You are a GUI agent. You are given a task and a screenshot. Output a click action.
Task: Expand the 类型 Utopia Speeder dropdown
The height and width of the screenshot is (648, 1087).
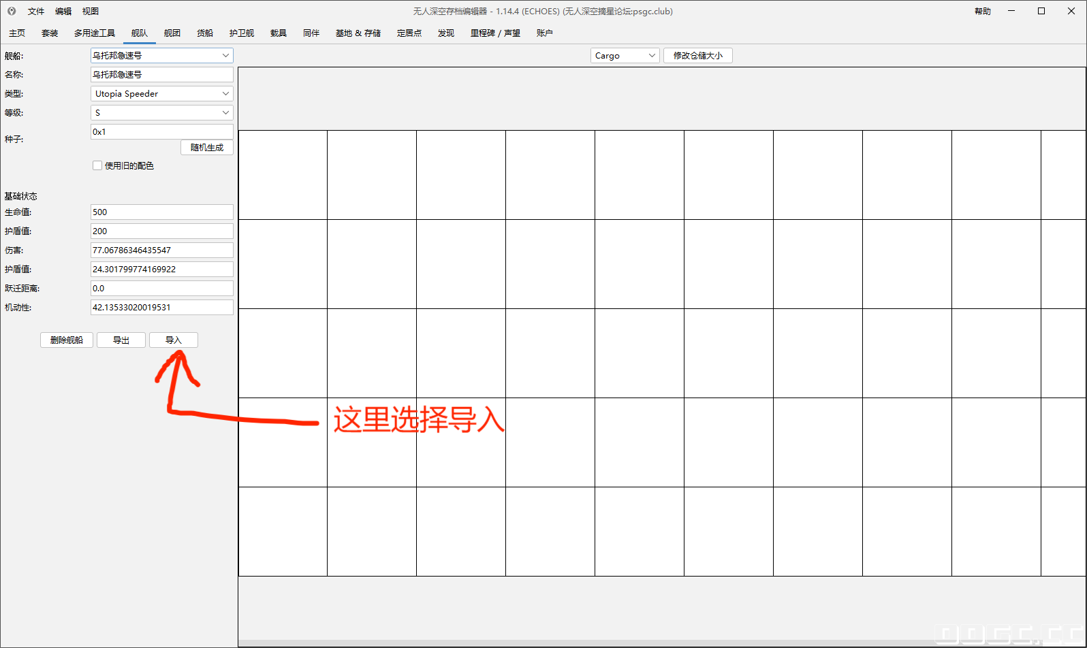pos(161,94)
